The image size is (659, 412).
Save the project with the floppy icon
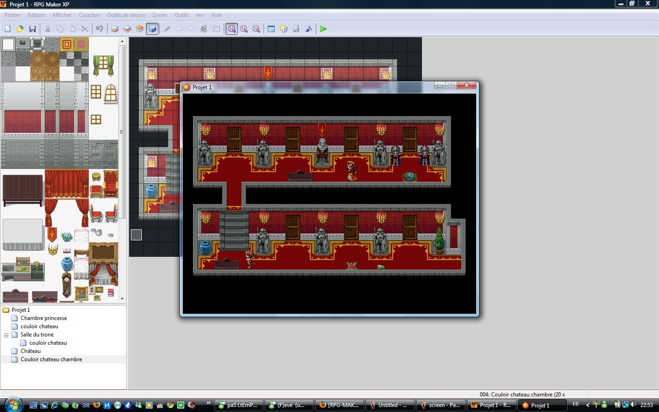pos(32,29)
